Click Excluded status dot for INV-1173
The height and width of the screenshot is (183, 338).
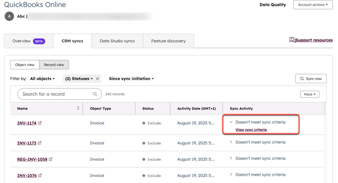(x=144, y=143)
